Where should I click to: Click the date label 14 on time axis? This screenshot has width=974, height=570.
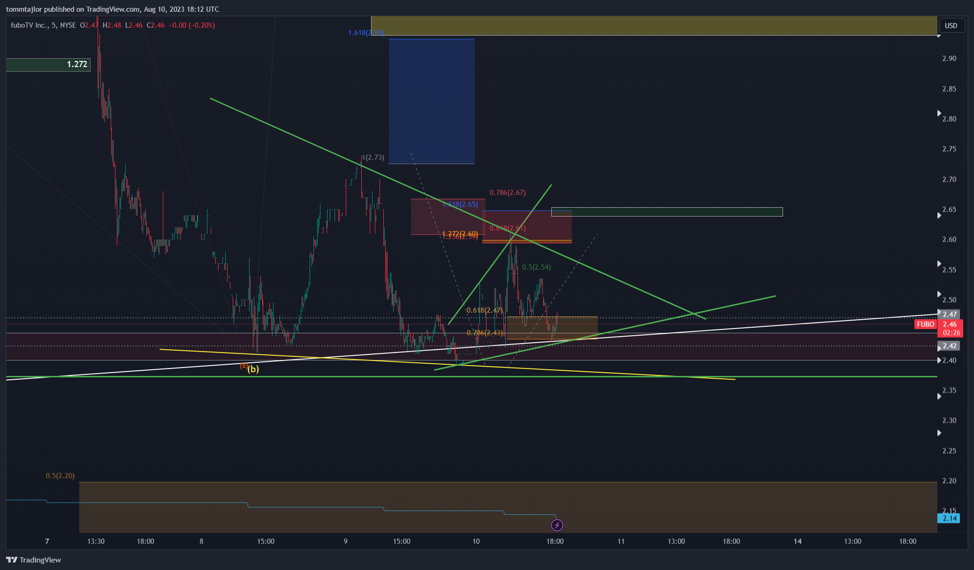pos(798,541)
